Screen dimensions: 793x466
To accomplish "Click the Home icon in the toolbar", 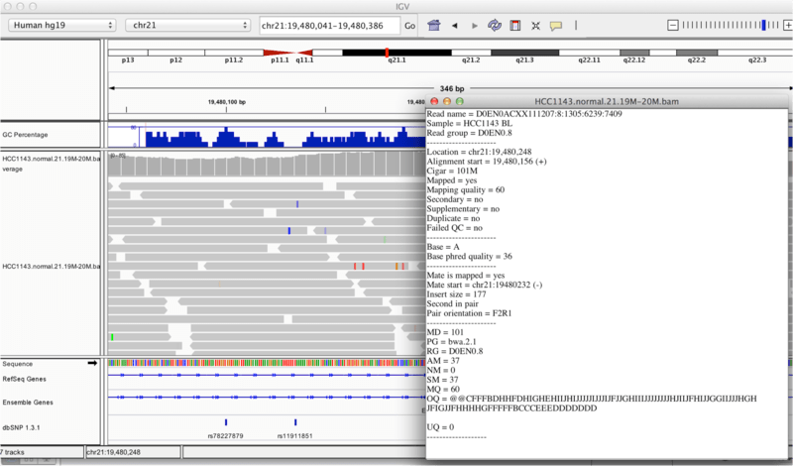I will coord(434,26).
